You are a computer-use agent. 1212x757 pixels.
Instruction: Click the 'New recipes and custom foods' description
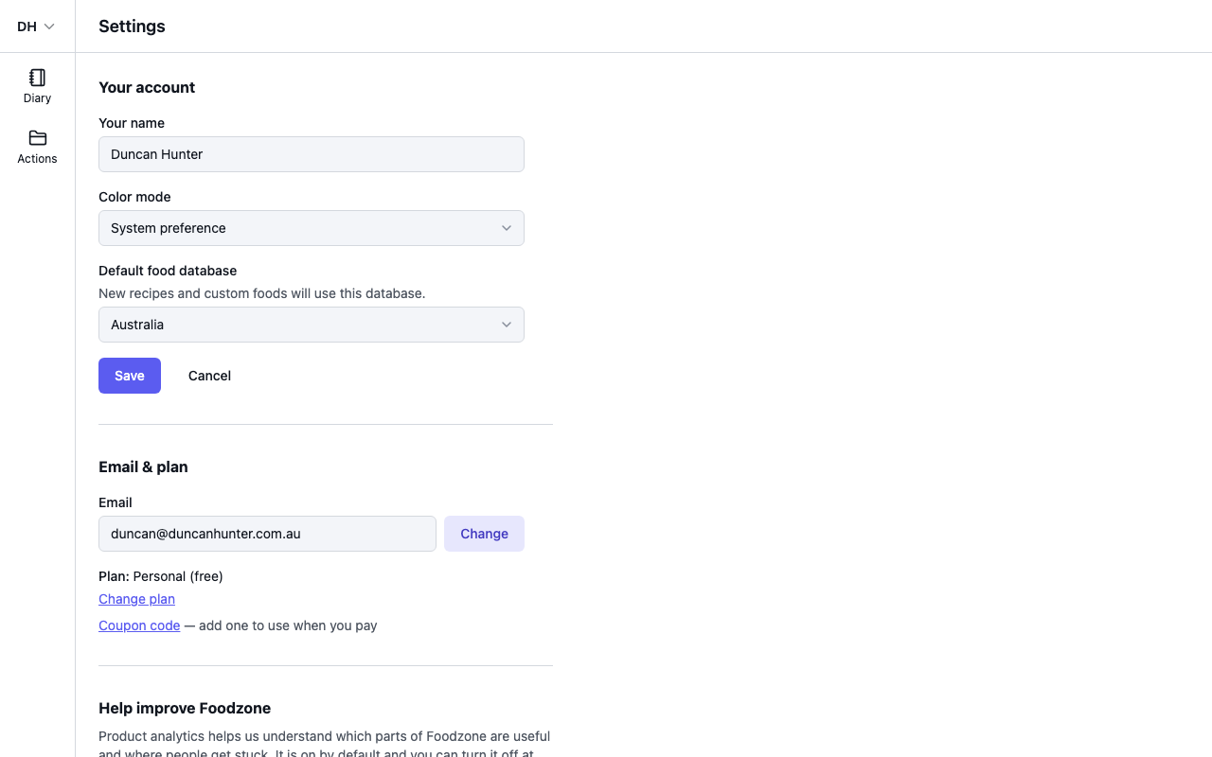(262, 293)
